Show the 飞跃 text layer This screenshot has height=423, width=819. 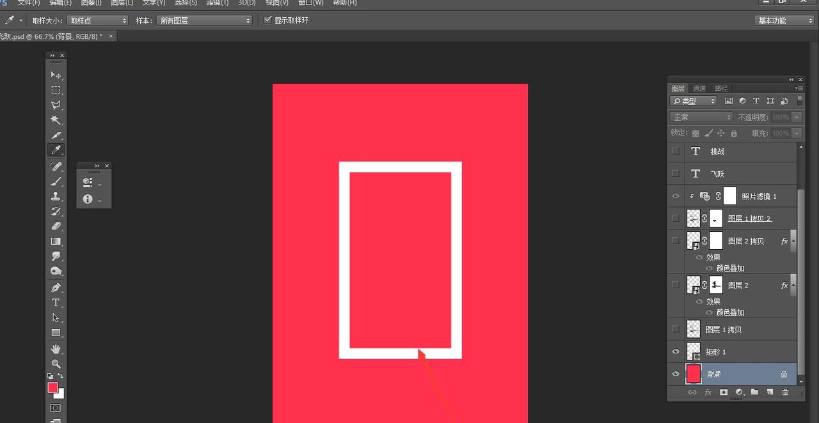676,173
